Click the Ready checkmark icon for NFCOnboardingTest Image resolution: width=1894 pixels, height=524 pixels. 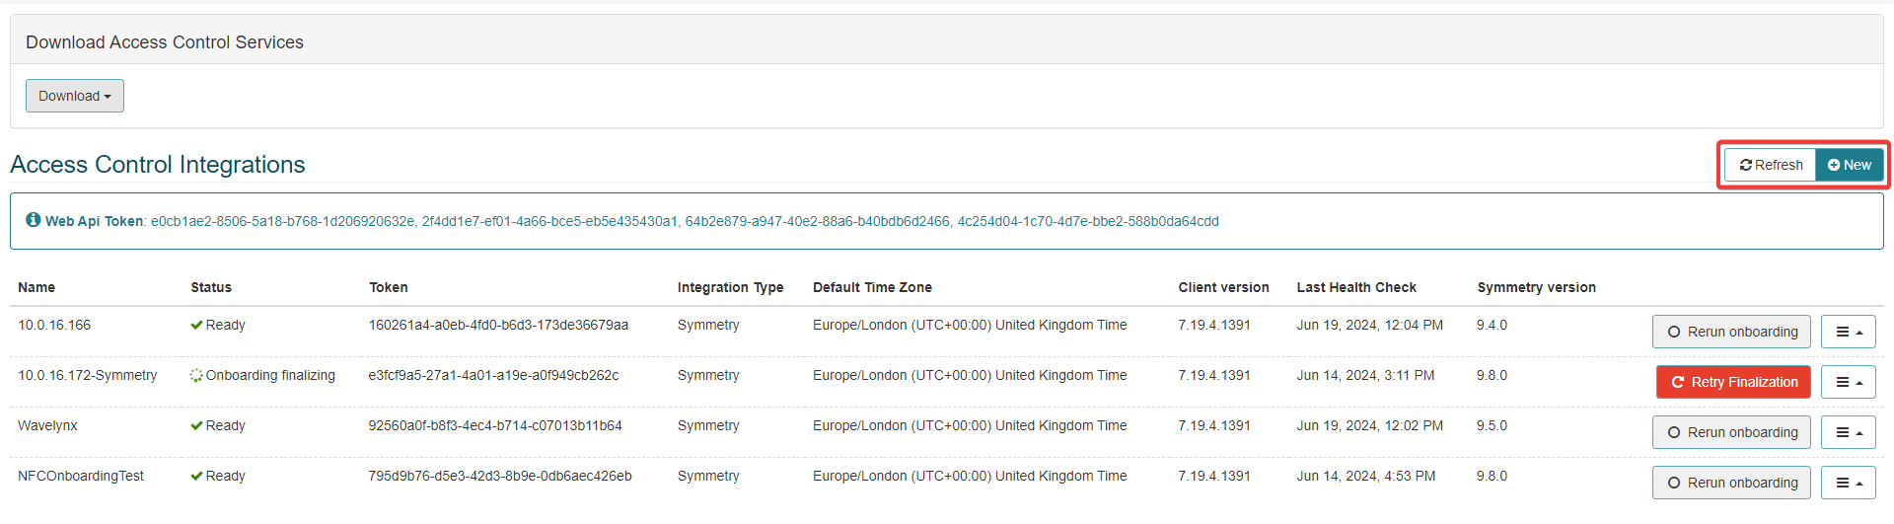click(196, 477)
